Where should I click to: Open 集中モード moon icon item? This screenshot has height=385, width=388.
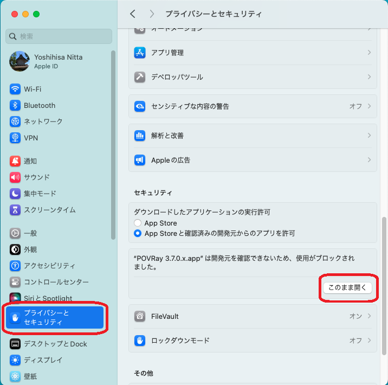point(15,194)
